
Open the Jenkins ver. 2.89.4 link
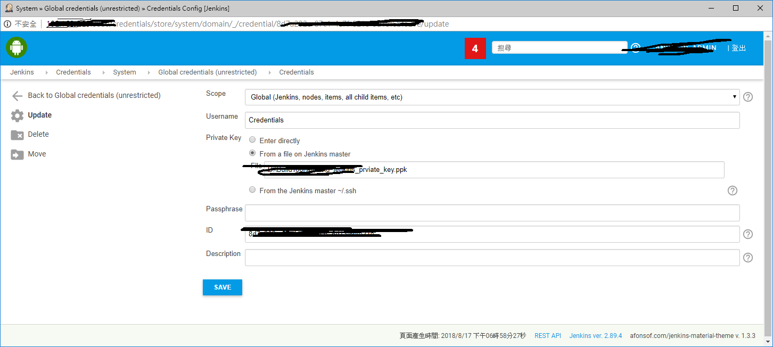click(x=596, y=336)
